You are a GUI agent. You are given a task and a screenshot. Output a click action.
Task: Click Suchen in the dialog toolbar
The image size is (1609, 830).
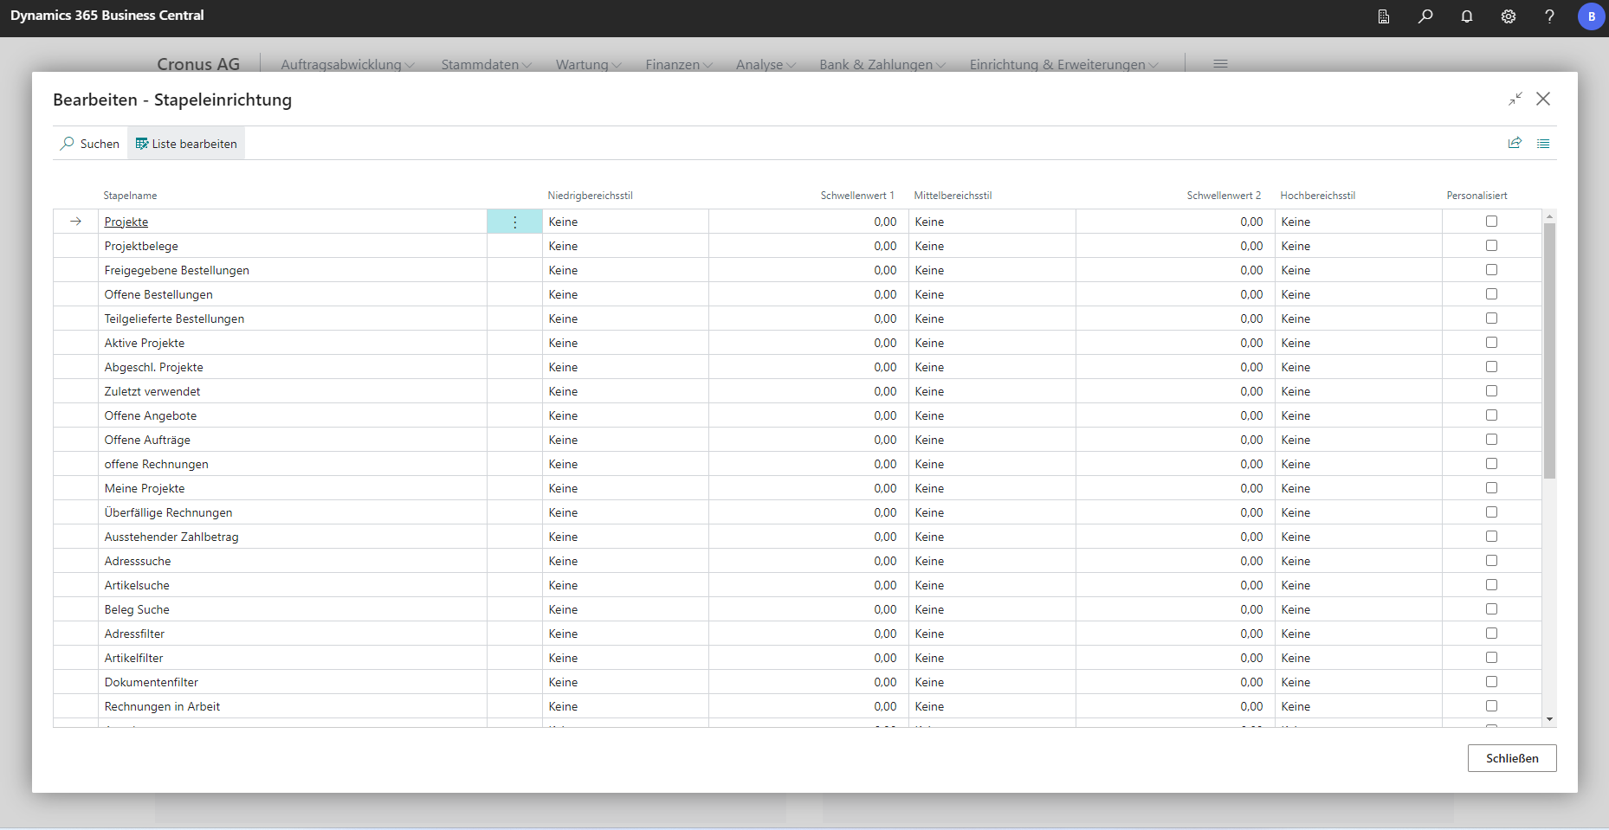click(90, 144)
